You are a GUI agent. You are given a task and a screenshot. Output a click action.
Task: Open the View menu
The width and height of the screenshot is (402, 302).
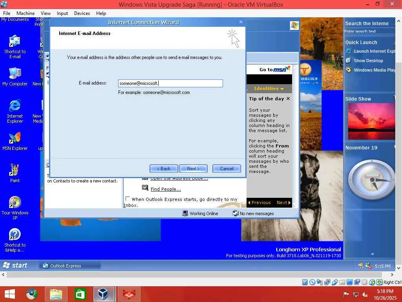46,13
